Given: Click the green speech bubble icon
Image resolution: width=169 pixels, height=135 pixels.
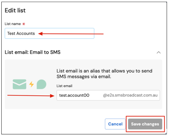Looking at the screenshot, I should tap(41, 84).
